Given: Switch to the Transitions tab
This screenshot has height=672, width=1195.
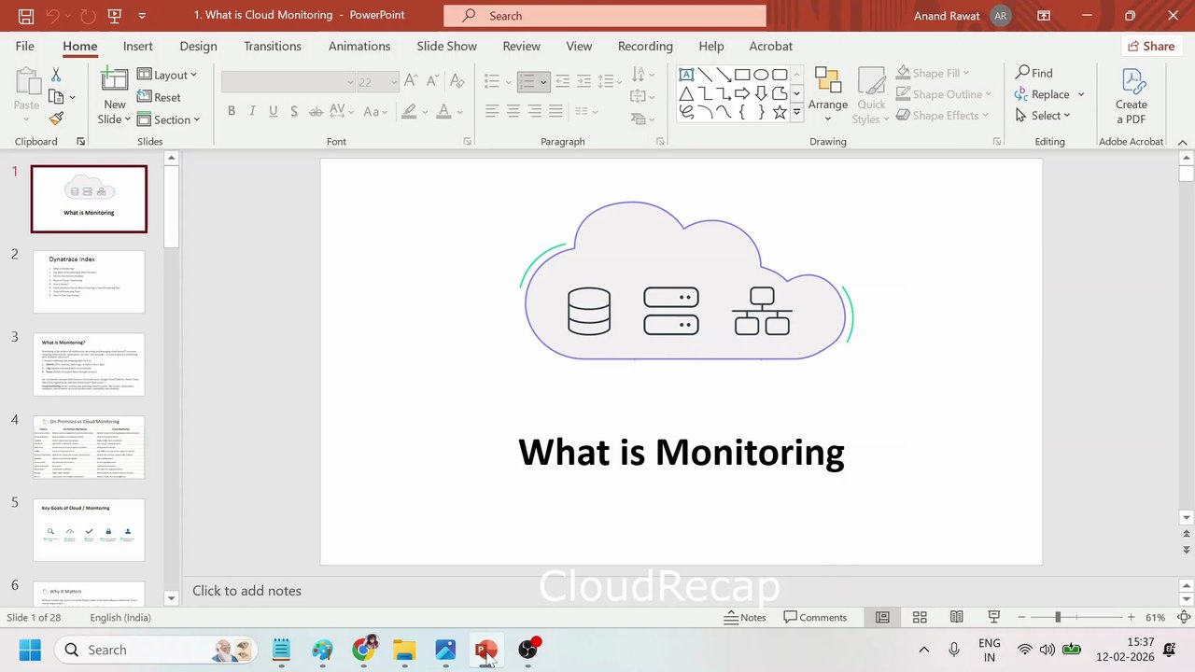Looking at the screenshot, I should click(x=273, y=46).
